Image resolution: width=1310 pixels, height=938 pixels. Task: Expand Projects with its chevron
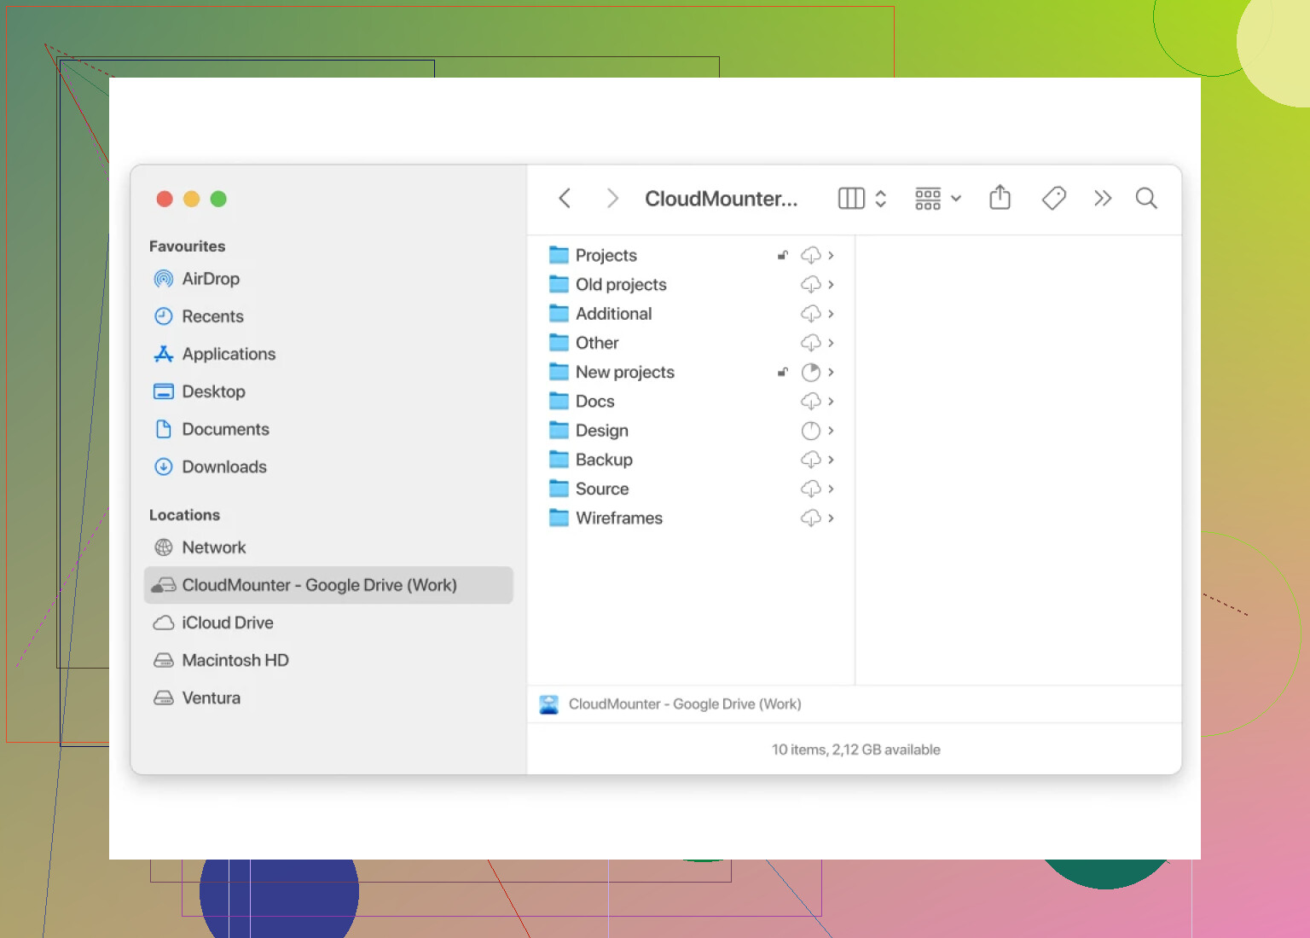[x=831, y=255]
